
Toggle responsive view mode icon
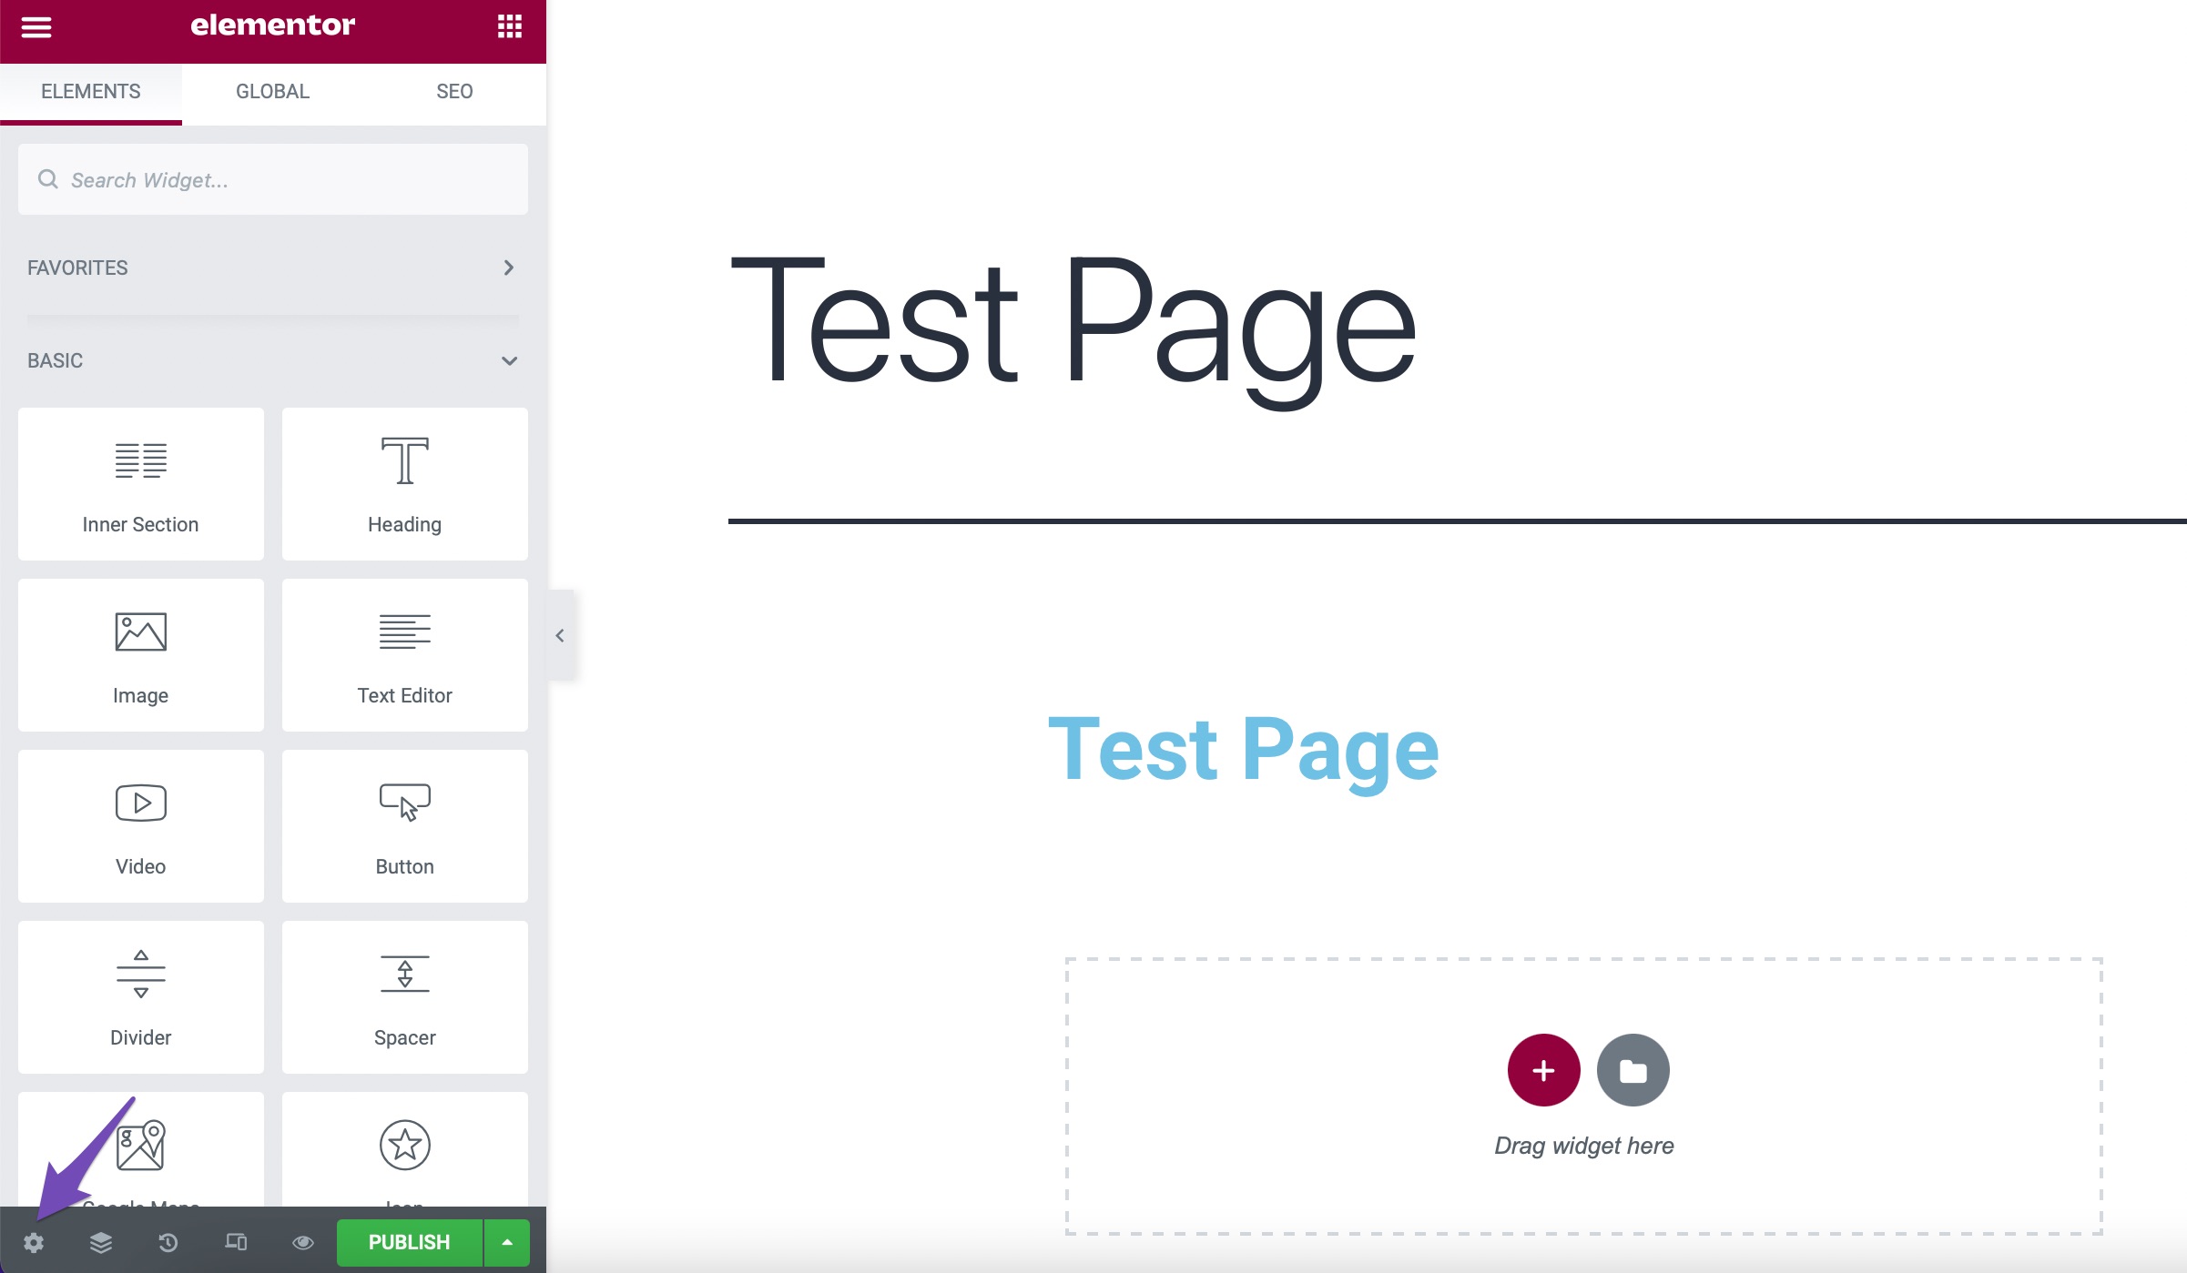(235, 1243)
